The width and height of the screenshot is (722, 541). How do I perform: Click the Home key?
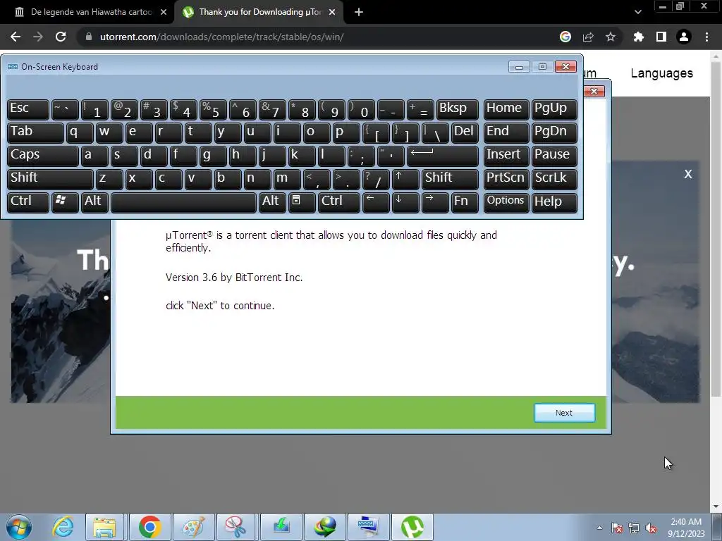coord(506,109)
